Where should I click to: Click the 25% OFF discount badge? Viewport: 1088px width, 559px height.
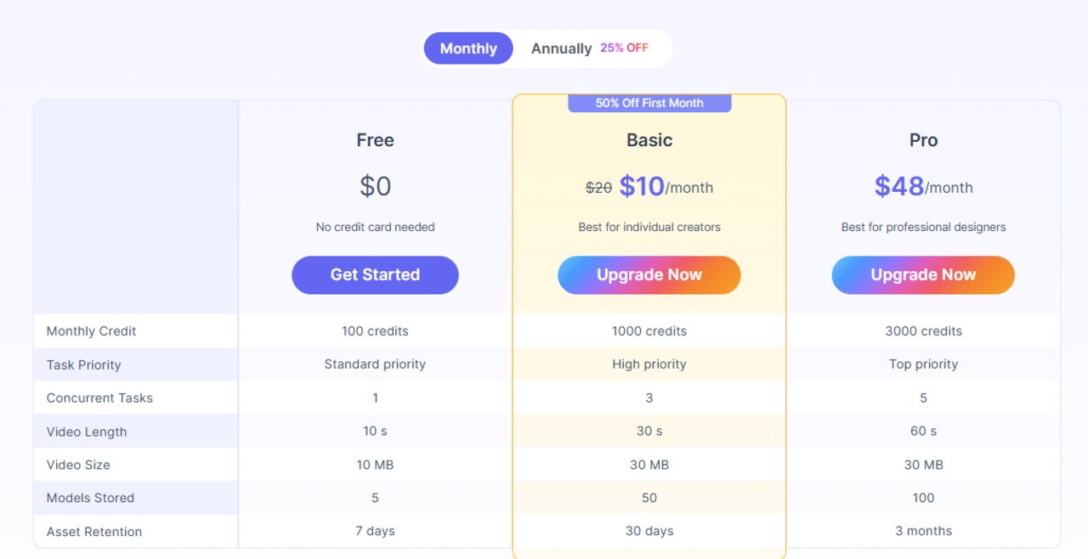pyautogui.click(x=624, y=48)
